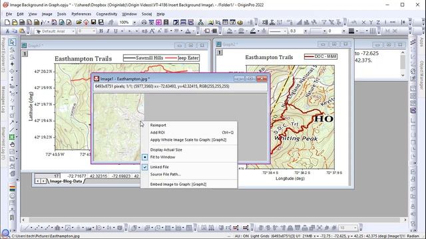Viewport: 426px width, 239px height.
Task: Click the horizontal scrollbar left arrow of workspace
Action: (x=23, y=220)
